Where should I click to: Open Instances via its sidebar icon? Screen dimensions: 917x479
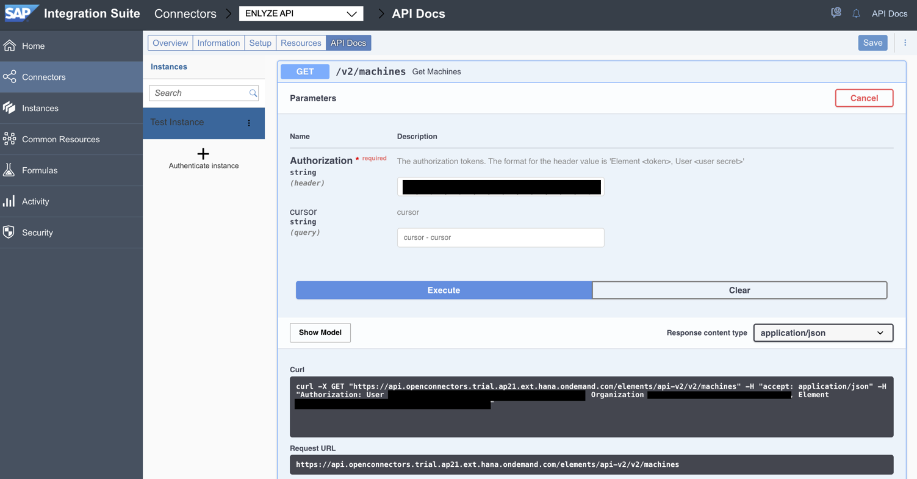[10, 108]
